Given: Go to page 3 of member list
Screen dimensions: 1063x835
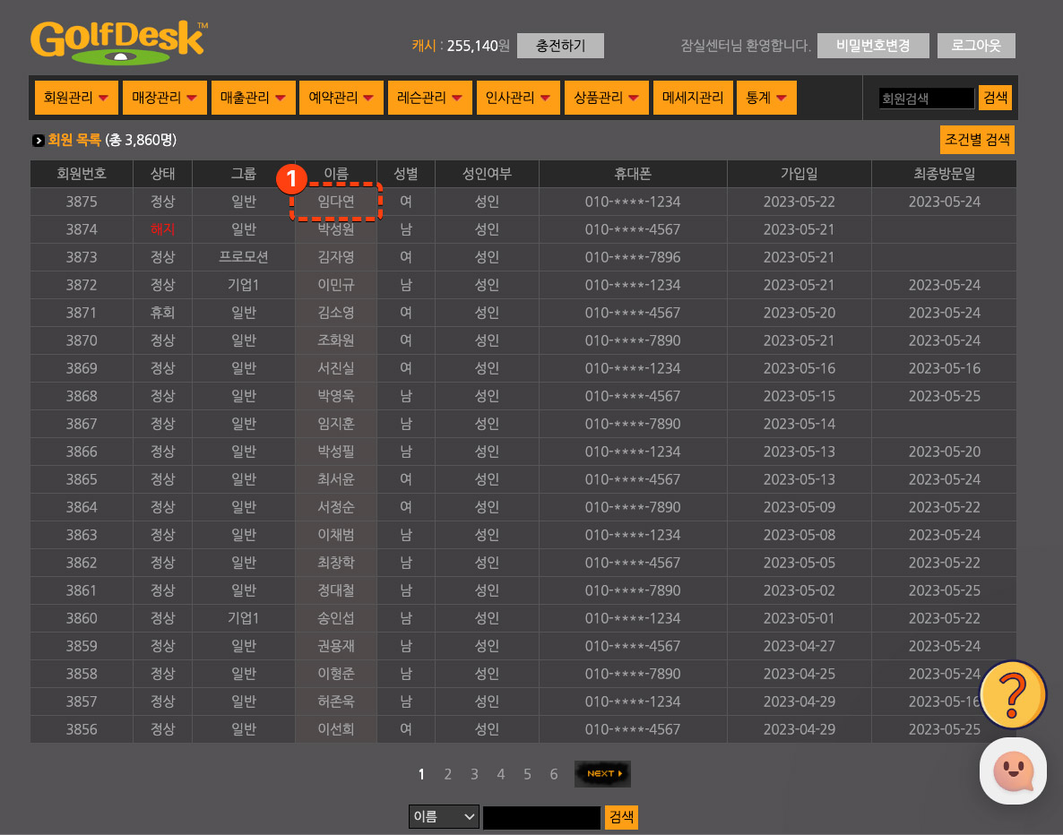Looking at the screenshot, I should (474, 774).
